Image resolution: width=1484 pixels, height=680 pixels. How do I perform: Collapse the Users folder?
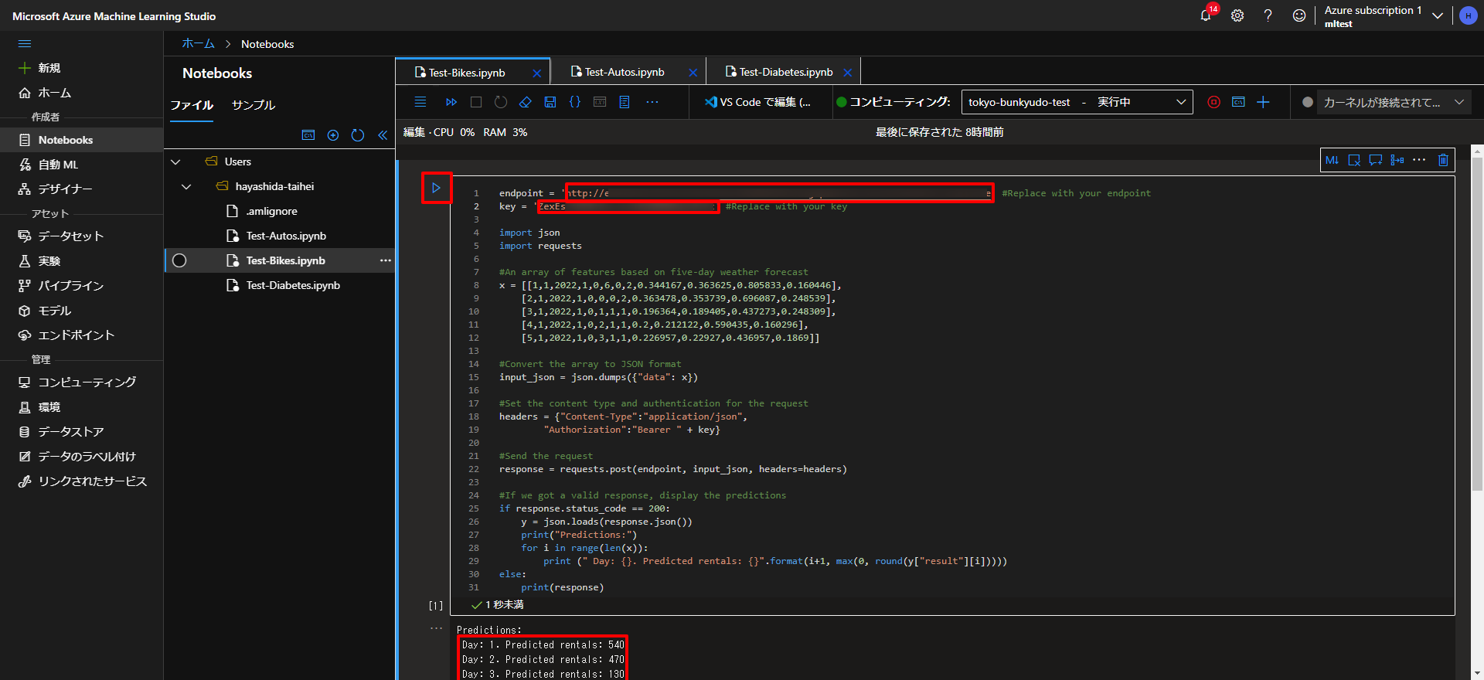coord(175,161)
